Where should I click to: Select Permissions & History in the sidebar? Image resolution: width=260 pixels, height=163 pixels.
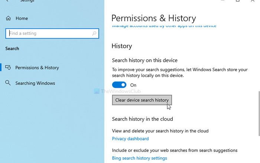(x=37, y=68)
